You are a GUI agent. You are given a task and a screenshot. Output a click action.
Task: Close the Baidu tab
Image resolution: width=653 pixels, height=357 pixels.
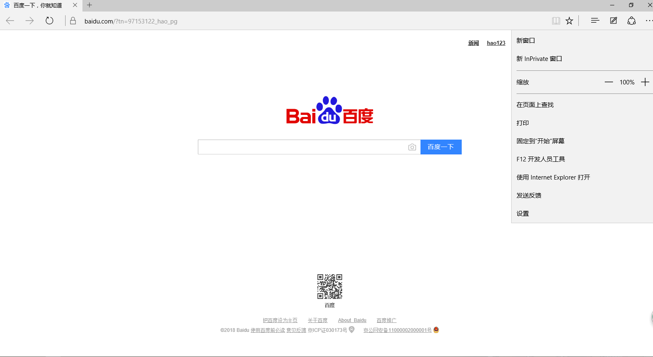(x=75, y=5)
